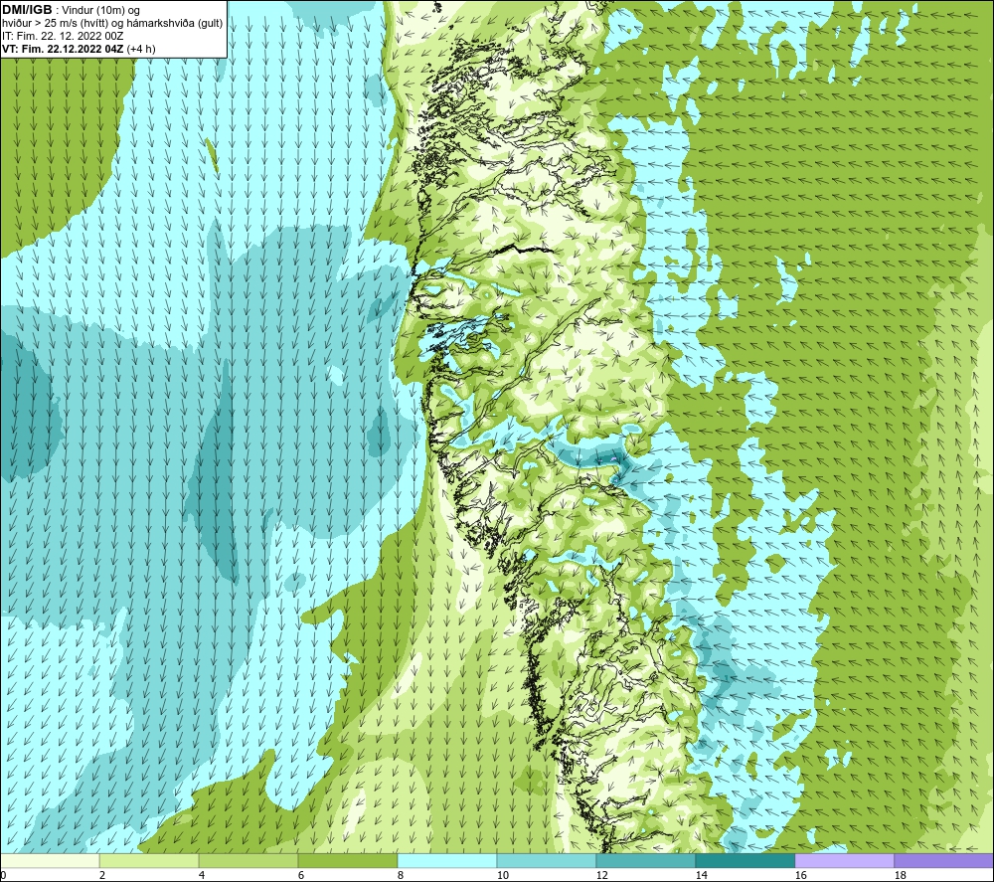The image size is (994, 882).
Task: Click the light green 2–4 m/s legend swatch
Action: (x=149, y=860)
